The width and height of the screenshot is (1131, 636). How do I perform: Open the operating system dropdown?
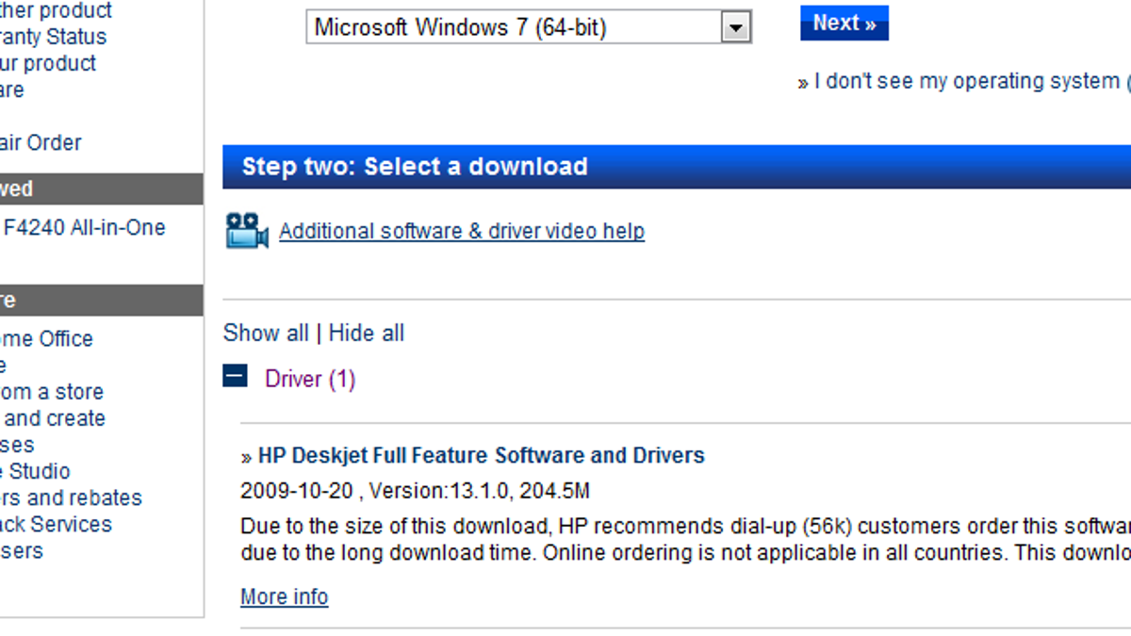[x=529, y=27]
